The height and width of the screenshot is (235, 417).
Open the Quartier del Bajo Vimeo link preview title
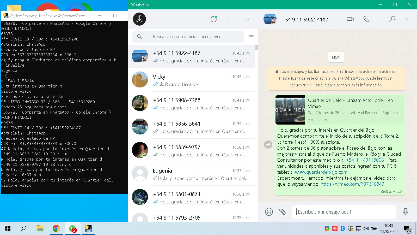[350, 103]
